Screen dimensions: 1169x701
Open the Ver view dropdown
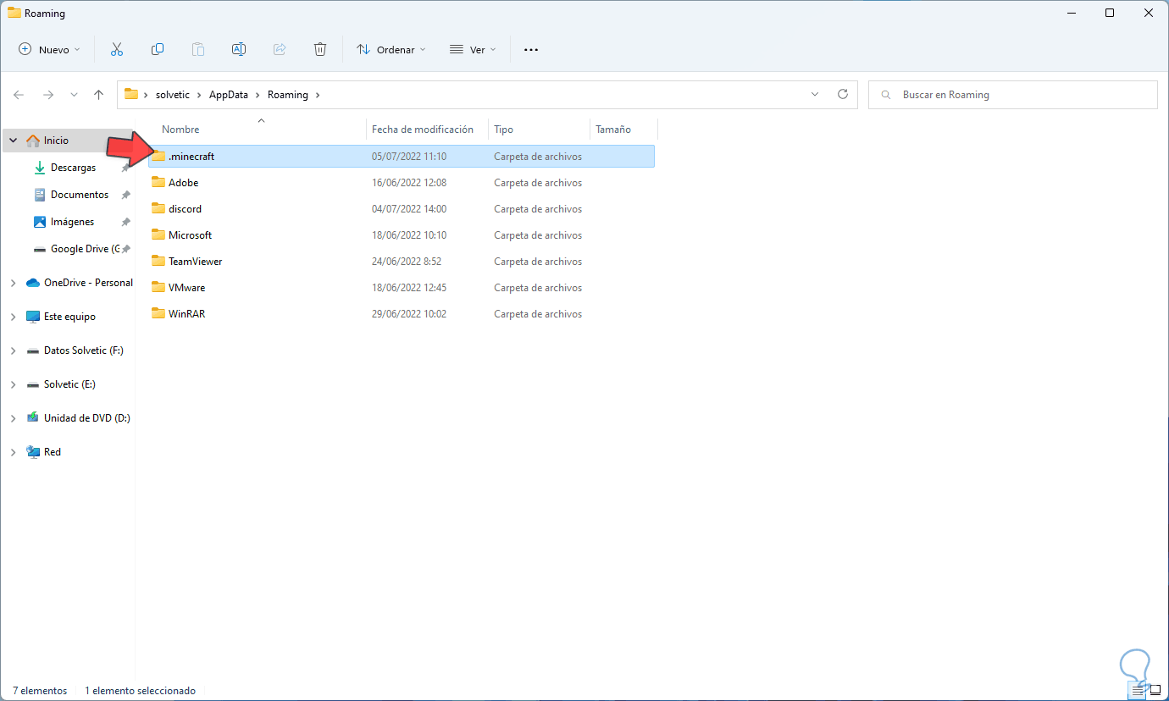[x=473, y=50]
